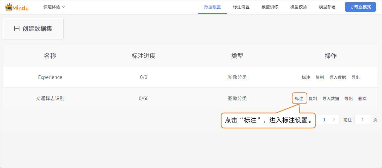Copy the 交通标志识别 dataset via 复制
The image size is (382, 168).
[x=313, y=99]
